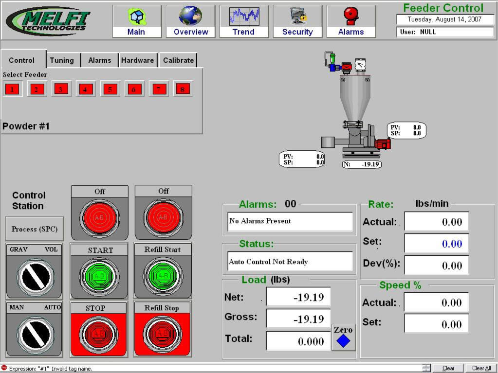Select feeder number 3
Image resolution: width=498 pixels, height=373 pixels.
tap(60, 89)
